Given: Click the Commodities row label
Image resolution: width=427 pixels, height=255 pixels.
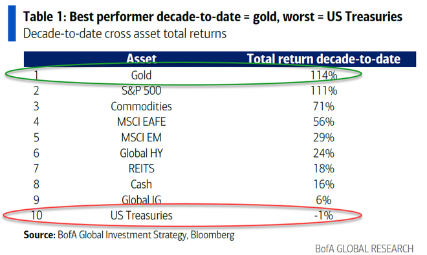Looking at the screenshot, I should click(141, 107).
